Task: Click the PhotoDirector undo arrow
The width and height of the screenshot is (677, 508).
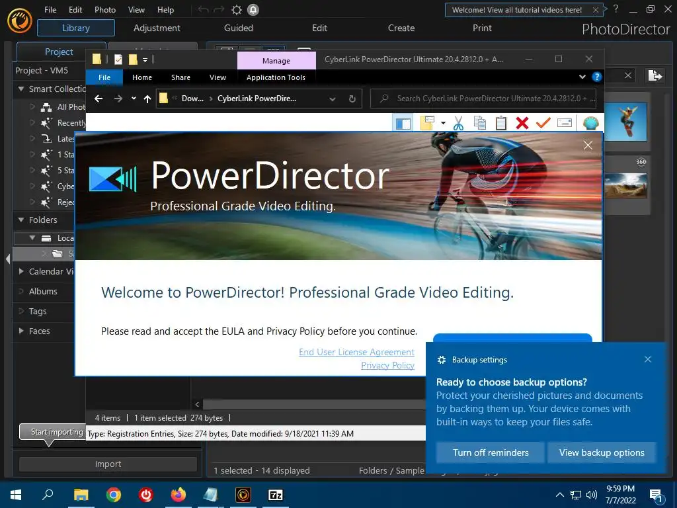Action: click(x=203, y=9)
